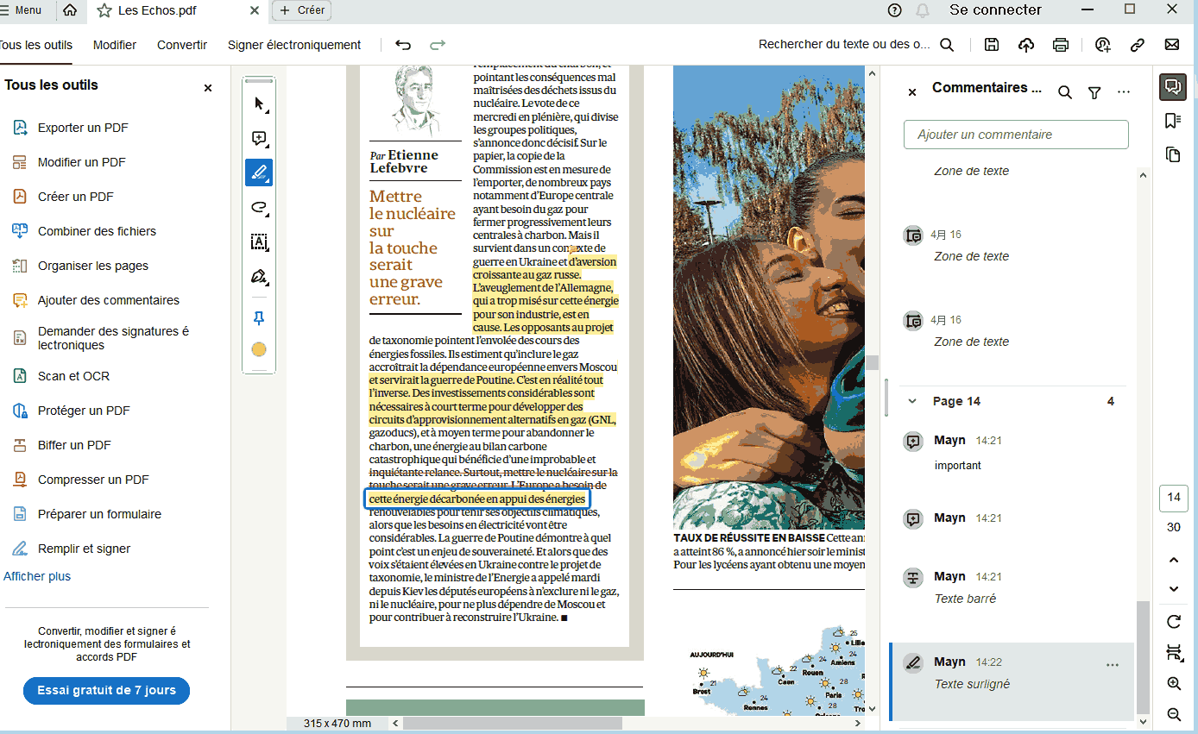1198x734 pixels.
Task: Open the highlight color swatch
Action: (x=259, y=349)
